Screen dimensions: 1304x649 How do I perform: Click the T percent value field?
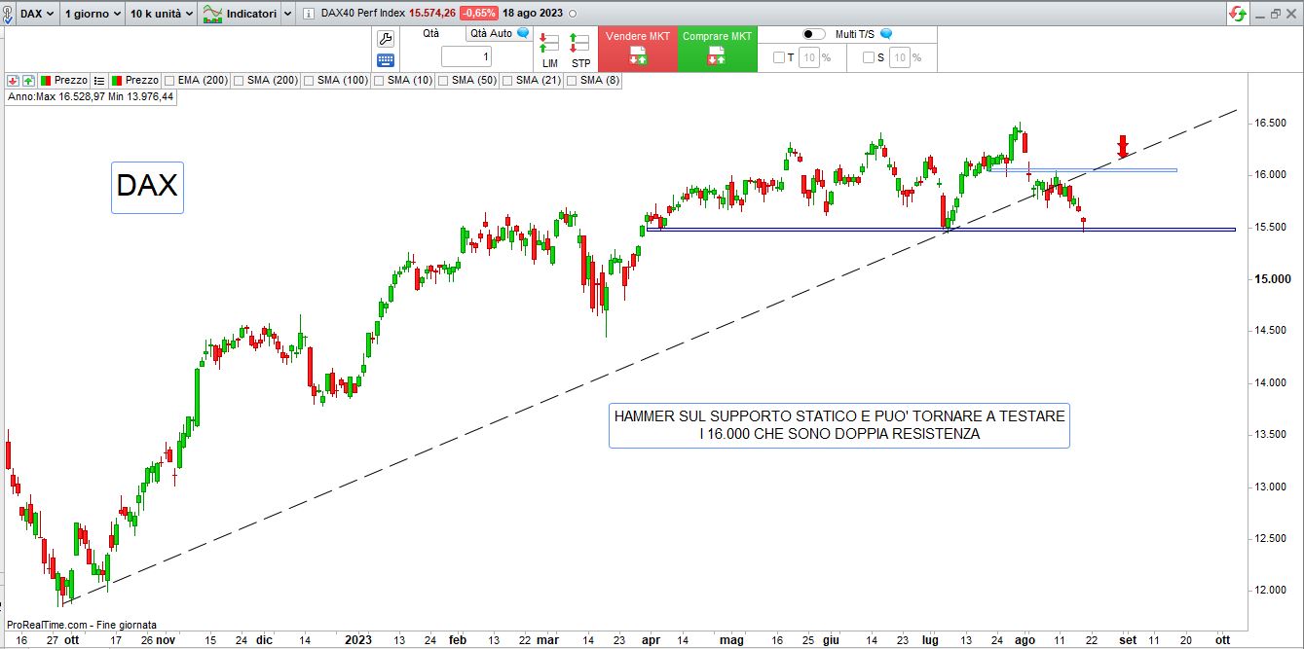tap(809, 57)
